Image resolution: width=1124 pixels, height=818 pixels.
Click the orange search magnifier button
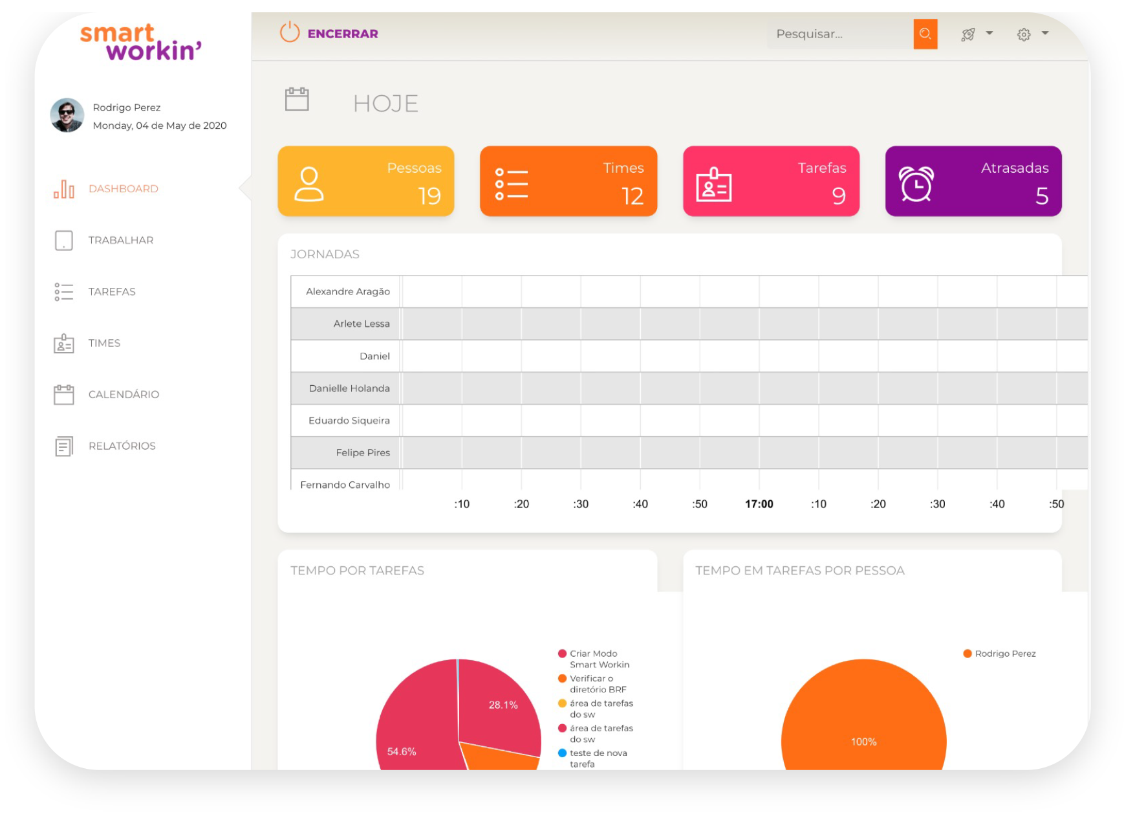point(925,34)
